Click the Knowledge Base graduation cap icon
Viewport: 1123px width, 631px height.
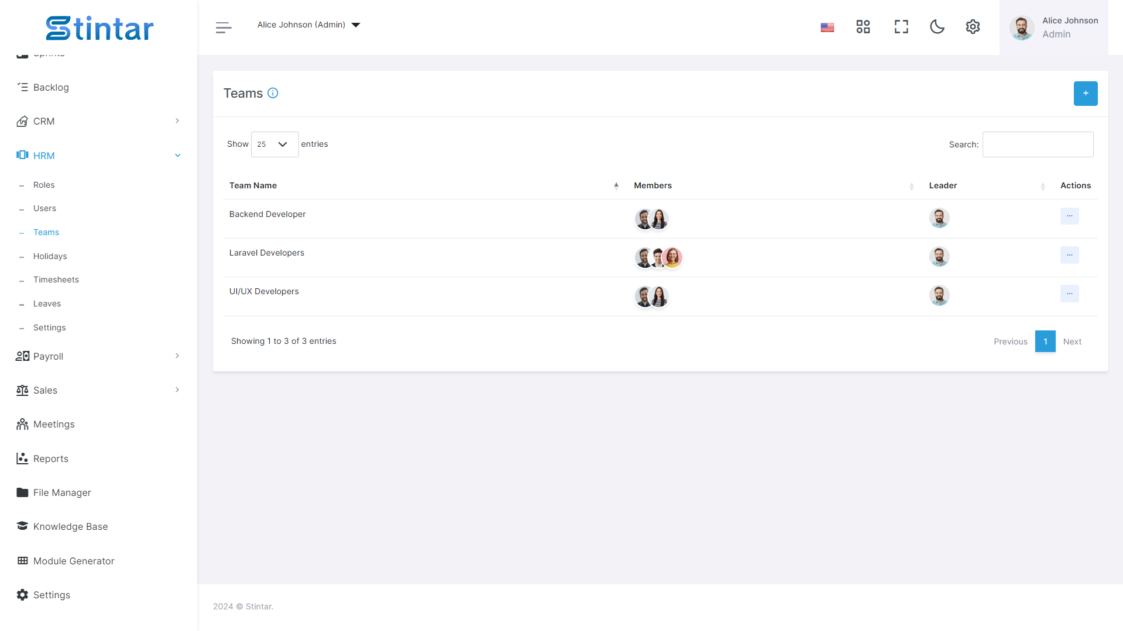click(x=22, y=526)
